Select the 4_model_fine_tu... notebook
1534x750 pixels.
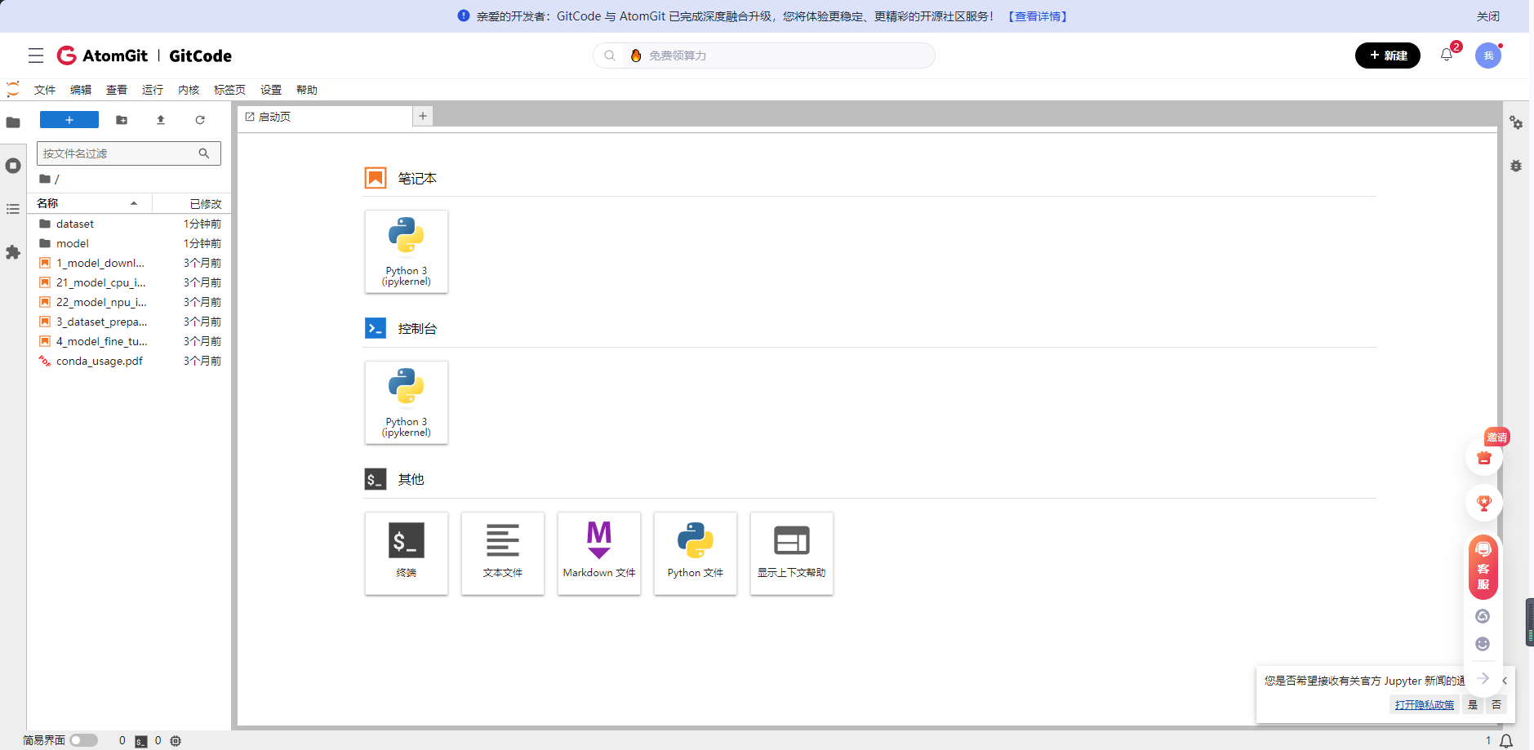(130, 341)
